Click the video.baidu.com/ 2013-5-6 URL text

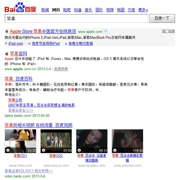[x=25, y=176]
